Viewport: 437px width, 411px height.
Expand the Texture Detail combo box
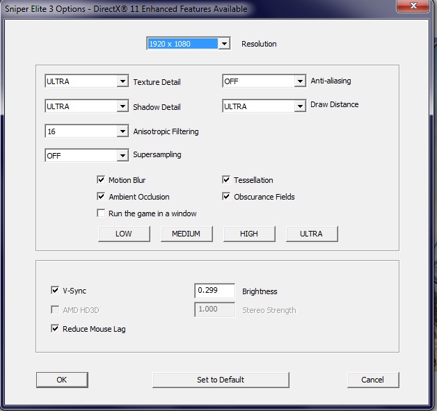tap(87, 81)
